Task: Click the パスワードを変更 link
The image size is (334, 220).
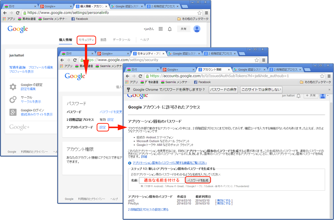Action: click(111, 112)
